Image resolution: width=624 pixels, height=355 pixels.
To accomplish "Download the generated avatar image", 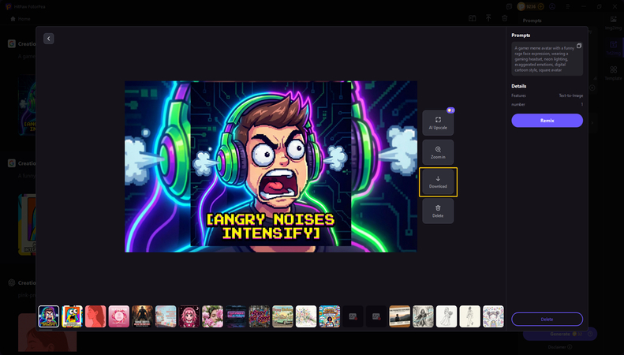I will click(438, 181).
